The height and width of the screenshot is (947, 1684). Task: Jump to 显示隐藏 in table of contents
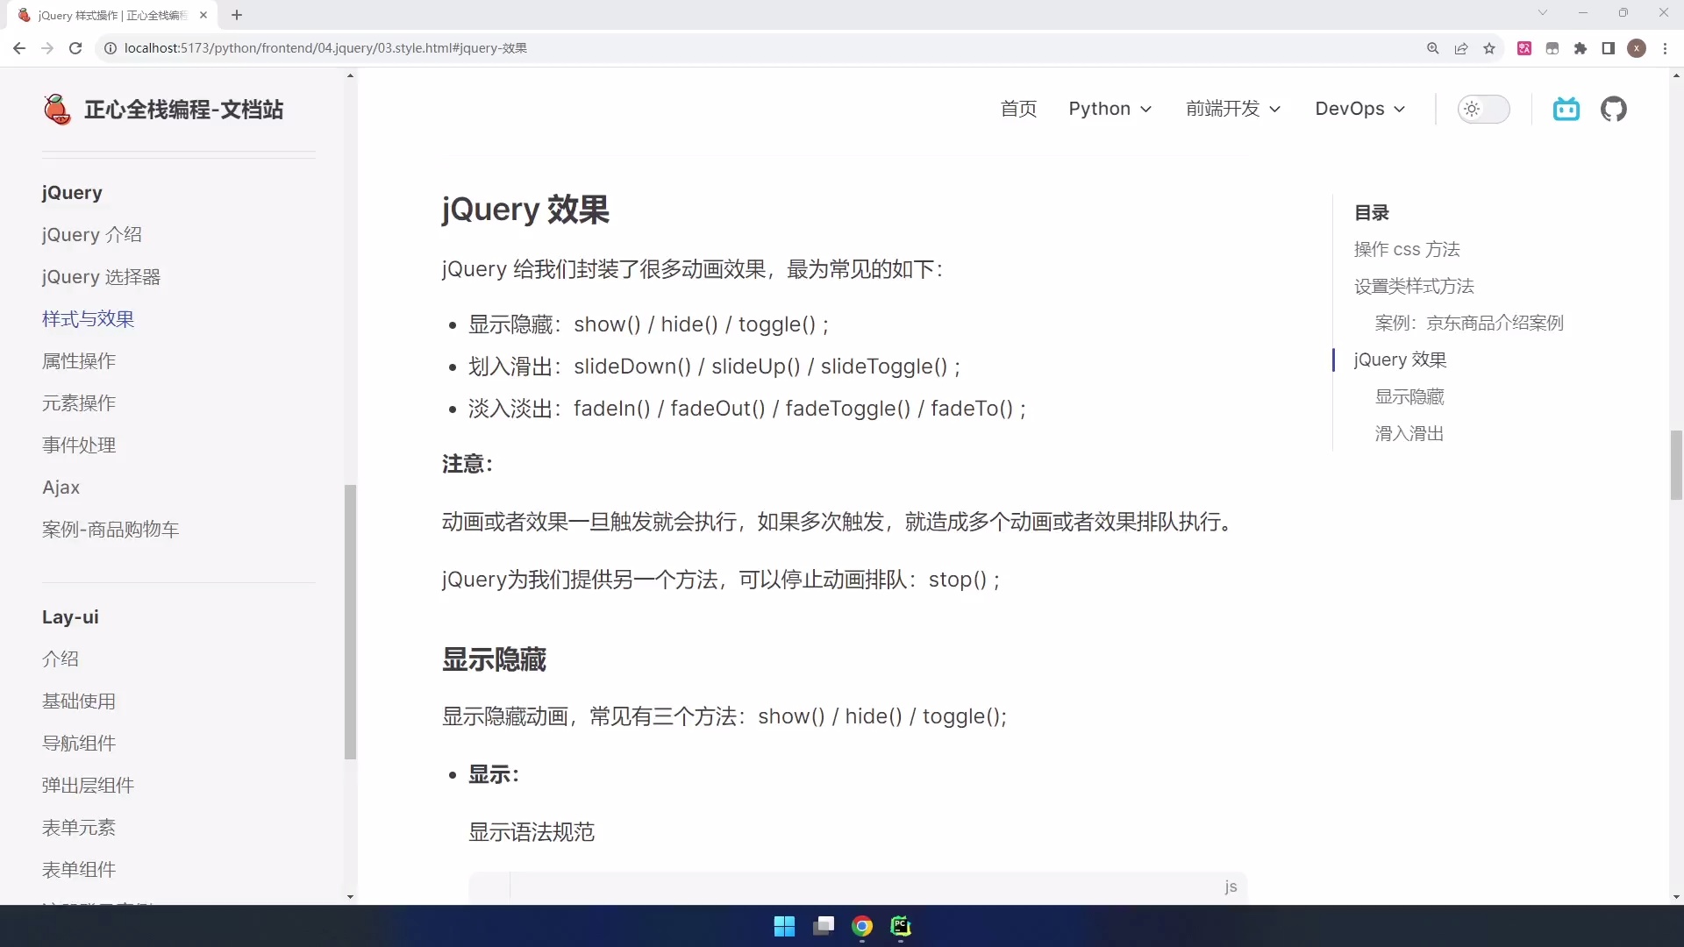tap(1409, 396)
